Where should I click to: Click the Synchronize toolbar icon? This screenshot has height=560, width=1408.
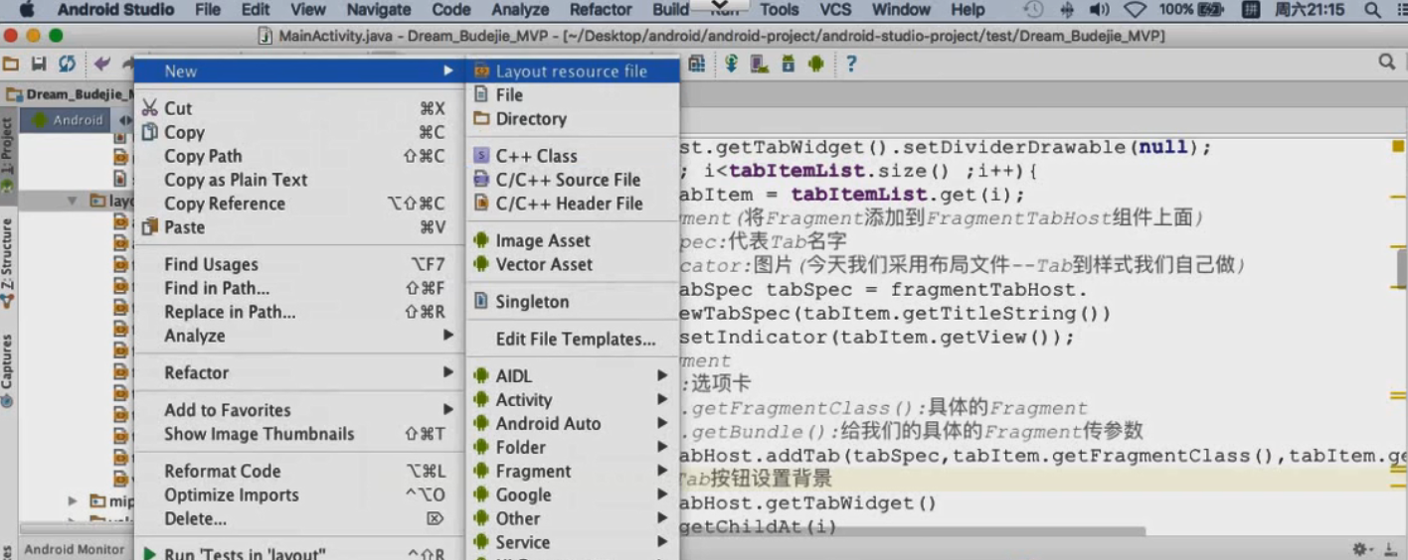67,64
